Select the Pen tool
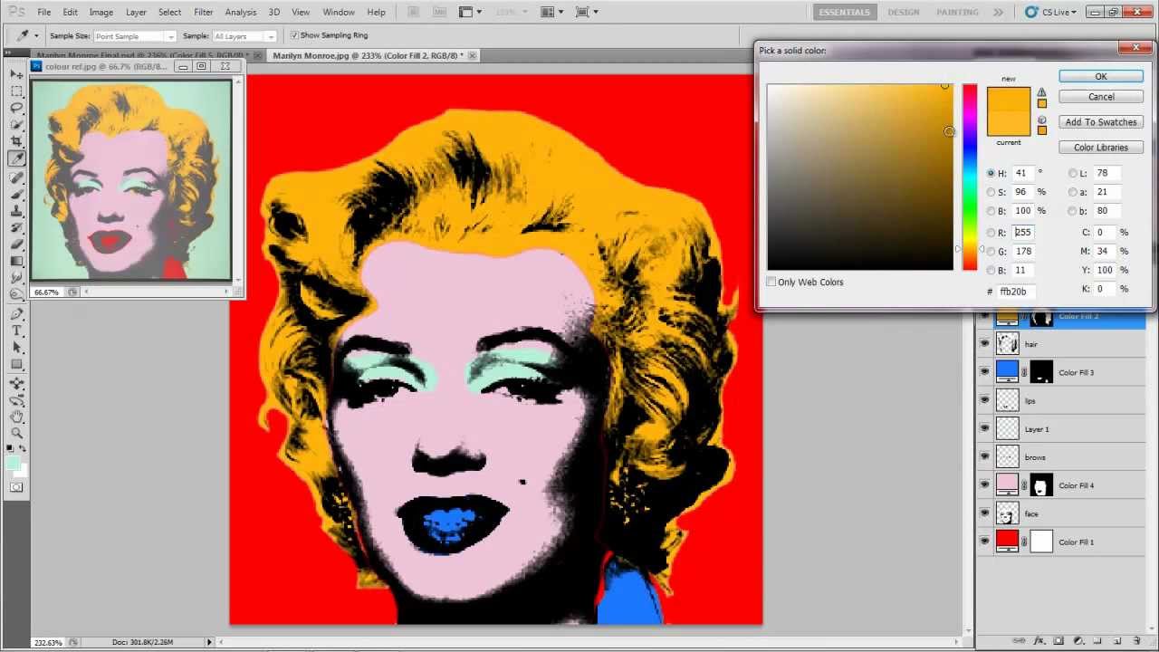 coord(17,314)
